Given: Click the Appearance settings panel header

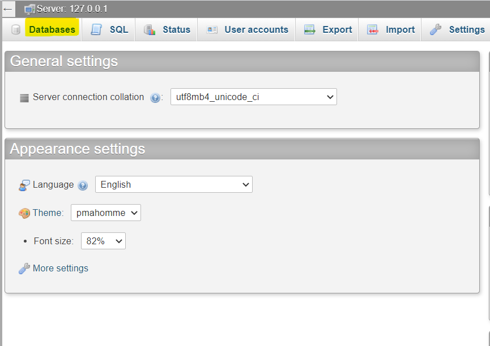Looking at the screenshot, I should click(x=242, y=149).
